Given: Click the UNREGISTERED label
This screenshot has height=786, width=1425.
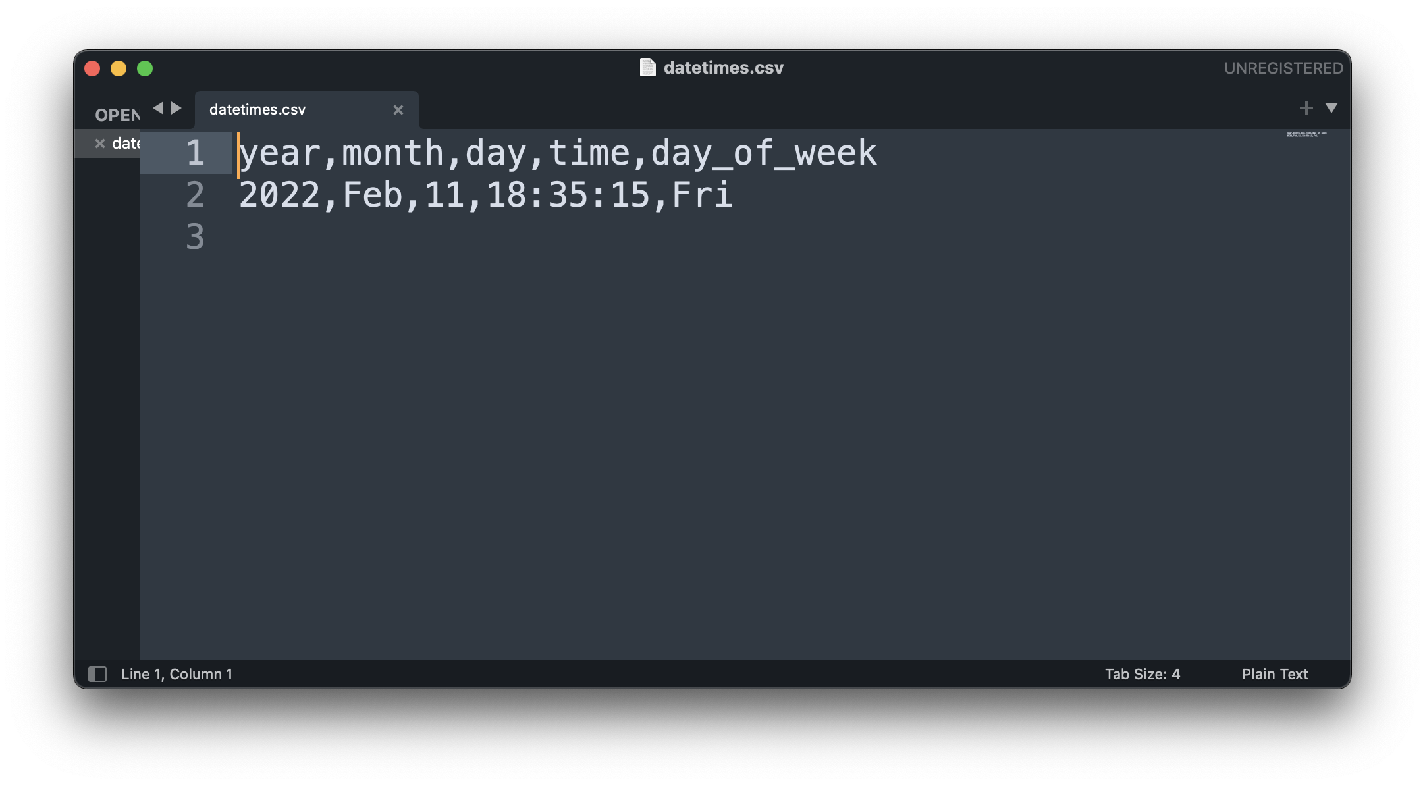Looking at the screenshot, I should point(1284,67).
